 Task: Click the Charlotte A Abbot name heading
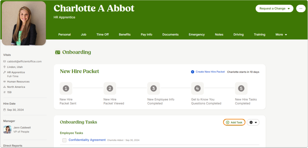(x=94, y=8)
